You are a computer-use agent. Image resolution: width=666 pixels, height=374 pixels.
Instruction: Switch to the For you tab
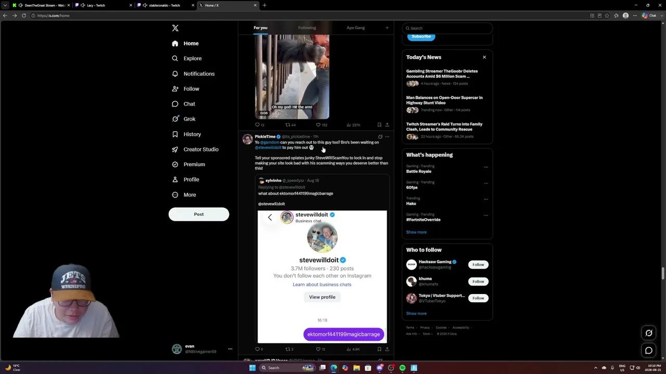coord(260,28)
